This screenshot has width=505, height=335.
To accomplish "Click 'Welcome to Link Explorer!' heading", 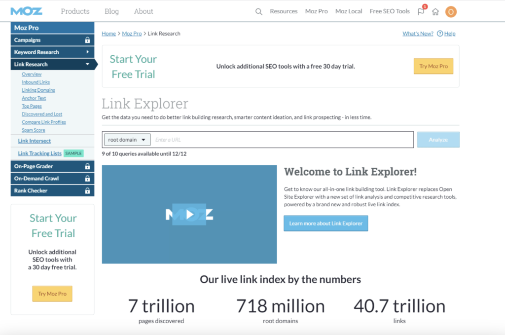I will coord(351,172).
